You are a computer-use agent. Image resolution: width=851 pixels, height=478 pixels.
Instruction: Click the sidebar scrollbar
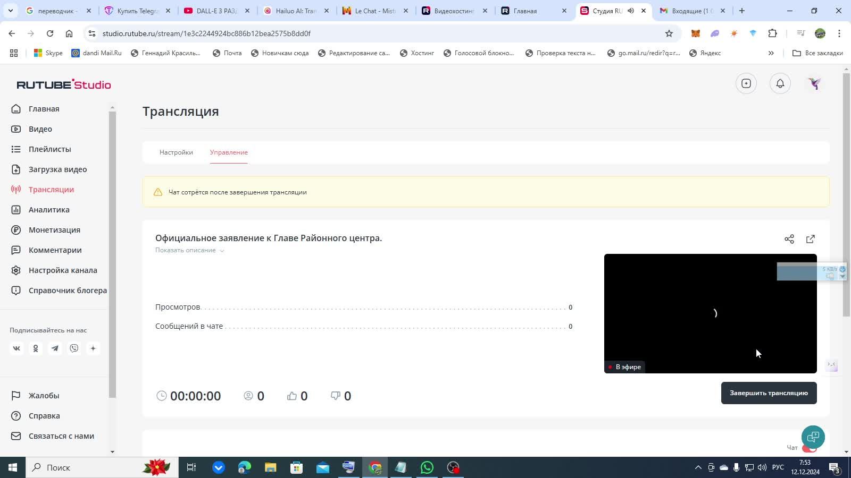point(112,255)
